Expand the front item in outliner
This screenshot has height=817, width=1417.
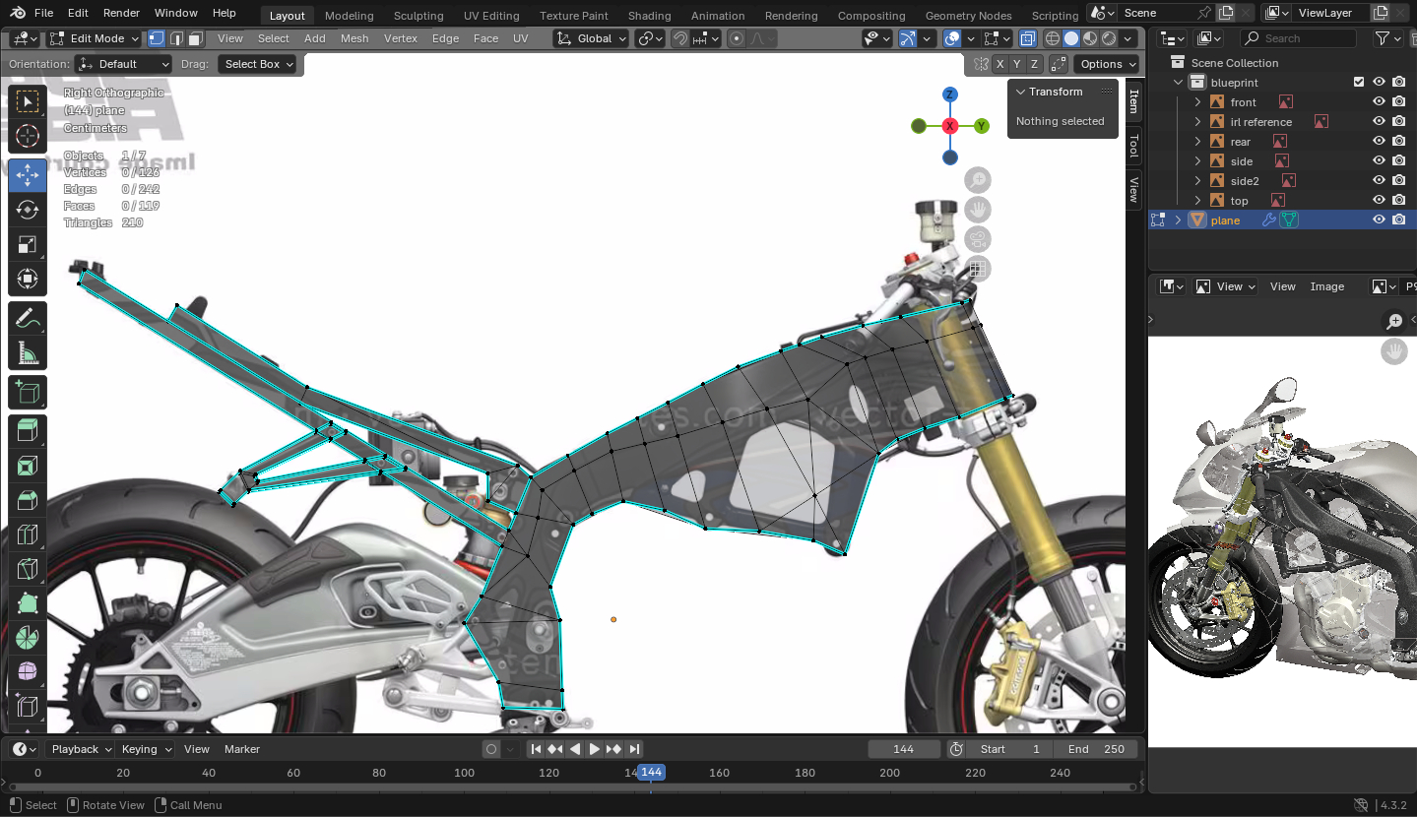[1197, 102]
